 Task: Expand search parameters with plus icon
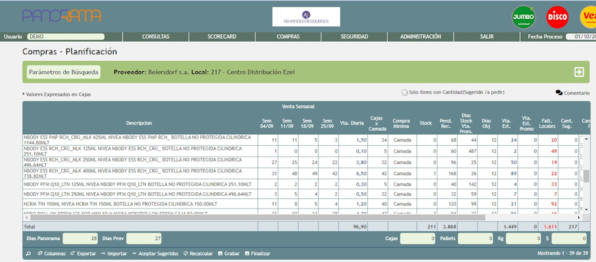coord(579,72)
